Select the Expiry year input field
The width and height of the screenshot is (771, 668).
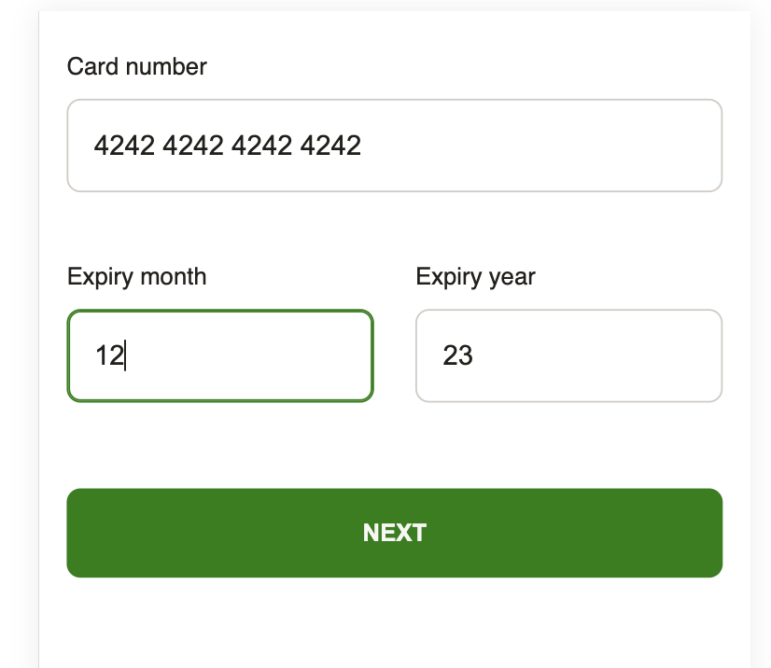click(x=568, y=355)
